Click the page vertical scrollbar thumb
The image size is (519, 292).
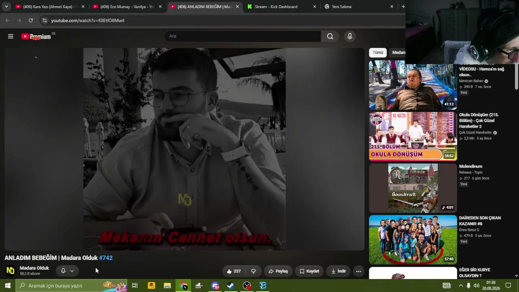point(516,76)
